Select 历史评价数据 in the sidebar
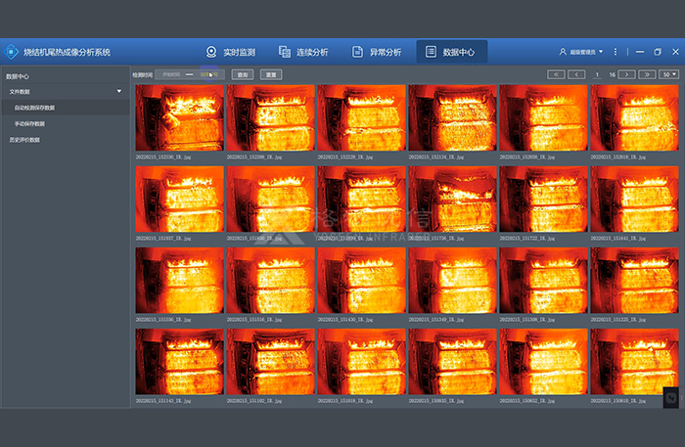 25,140
